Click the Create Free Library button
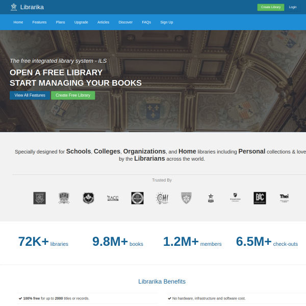This screenshot has height=306, width=306. coord(73,95)
